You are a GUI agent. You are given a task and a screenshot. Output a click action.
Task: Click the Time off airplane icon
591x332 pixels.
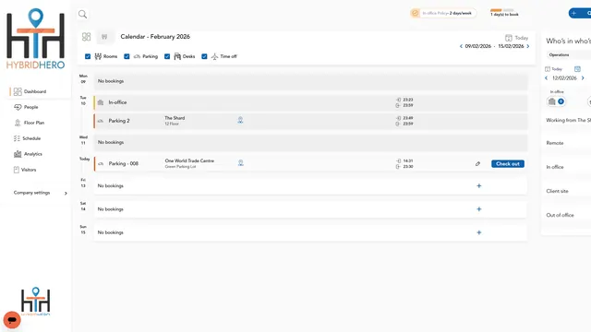(x=214, y=56)
